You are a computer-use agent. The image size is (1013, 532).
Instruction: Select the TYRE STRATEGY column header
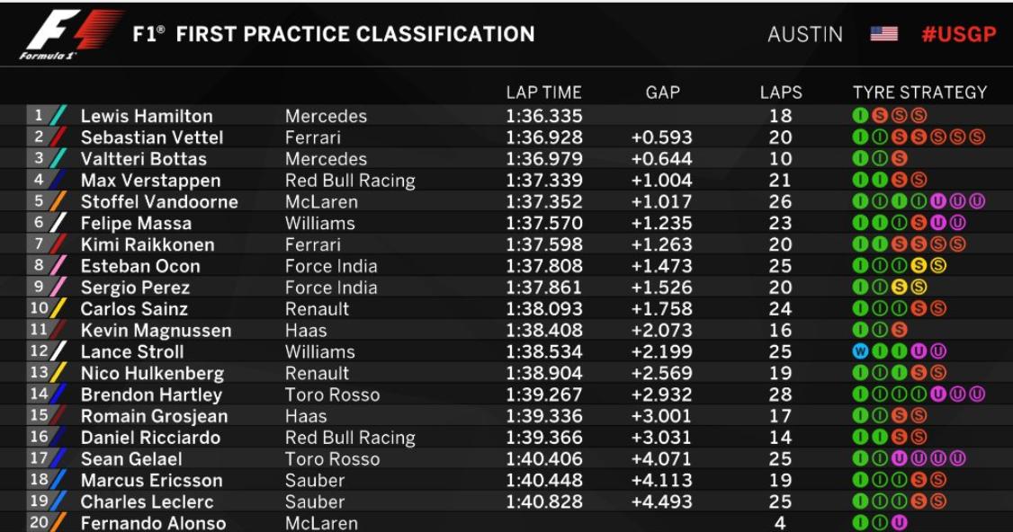919,93
